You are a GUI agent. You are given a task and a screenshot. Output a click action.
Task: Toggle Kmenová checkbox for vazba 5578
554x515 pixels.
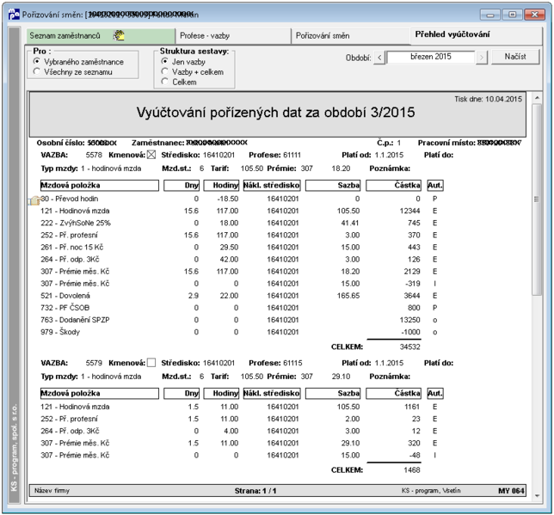pos(151,155)
